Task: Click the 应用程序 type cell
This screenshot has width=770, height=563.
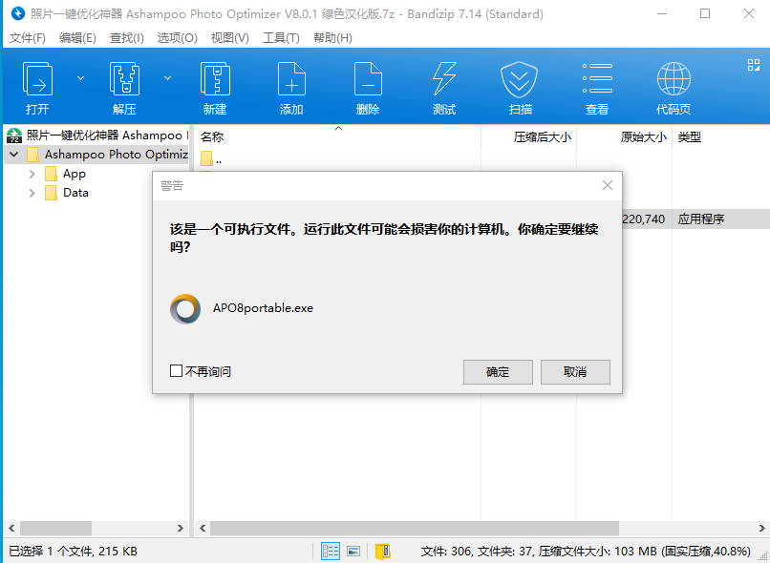Action: 701,219
